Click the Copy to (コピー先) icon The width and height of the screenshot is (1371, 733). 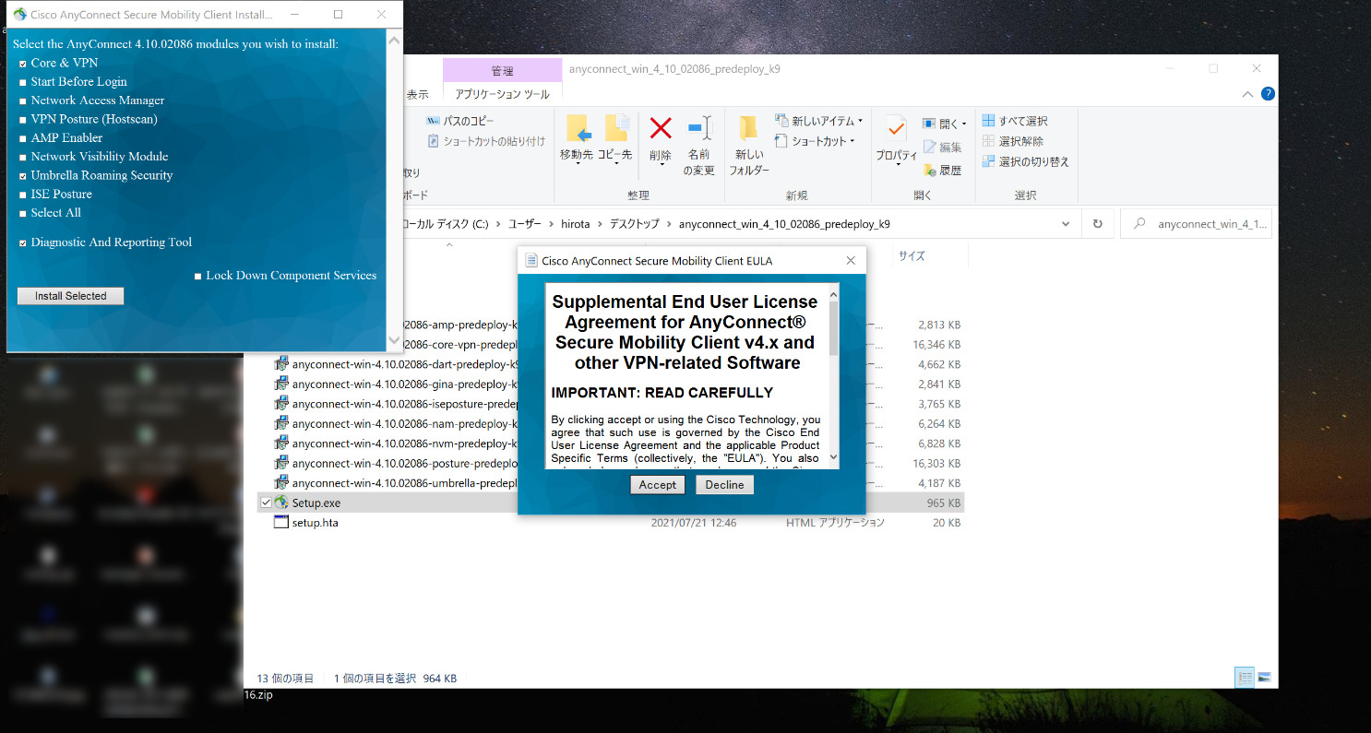click(615, 129)
